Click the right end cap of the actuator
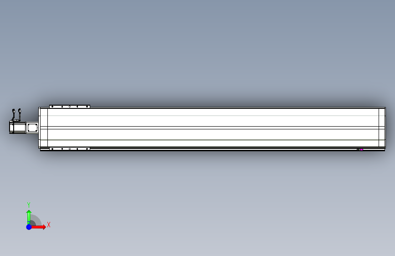The image size is (395, 256). 382,128
